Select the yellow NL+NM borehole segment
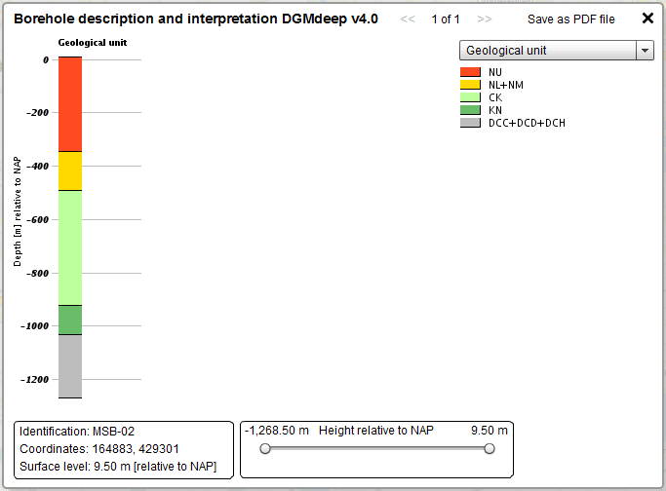This screenshot has width=666, height=491. (69, 170)
